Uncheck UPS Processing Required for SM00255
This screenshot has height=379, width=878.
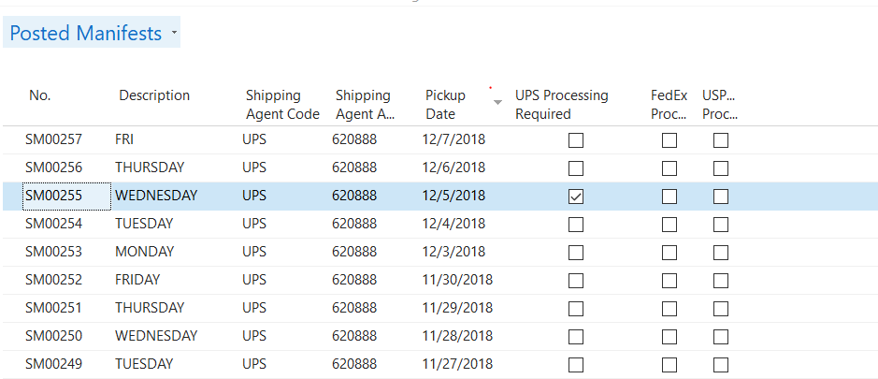click(x=576, y=197)
